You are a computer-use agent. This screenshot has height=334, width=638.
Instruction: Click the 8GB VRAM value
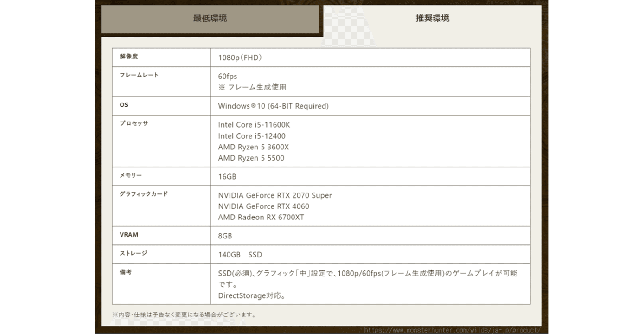pos(225,236)
